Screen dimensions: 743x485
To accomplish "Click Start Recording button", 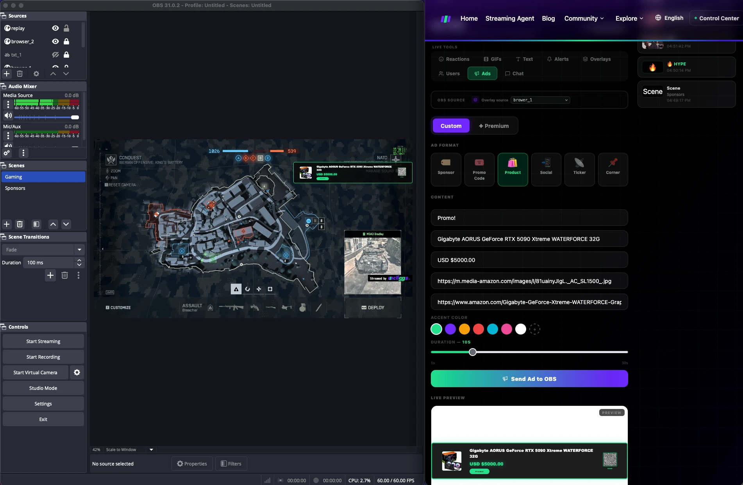I will [x=43, y=357].
